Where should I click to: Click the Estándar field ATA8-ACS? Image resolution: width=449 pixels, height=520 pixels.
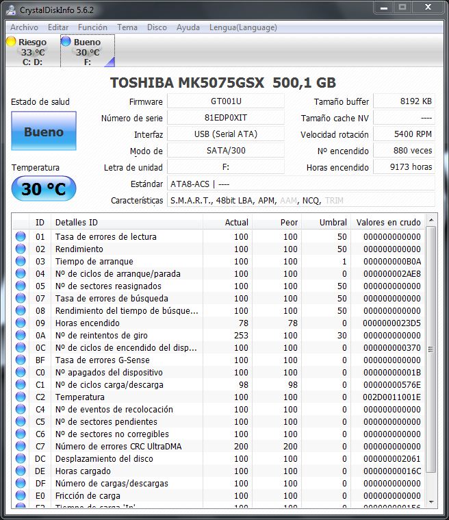[x=301, y=184]
